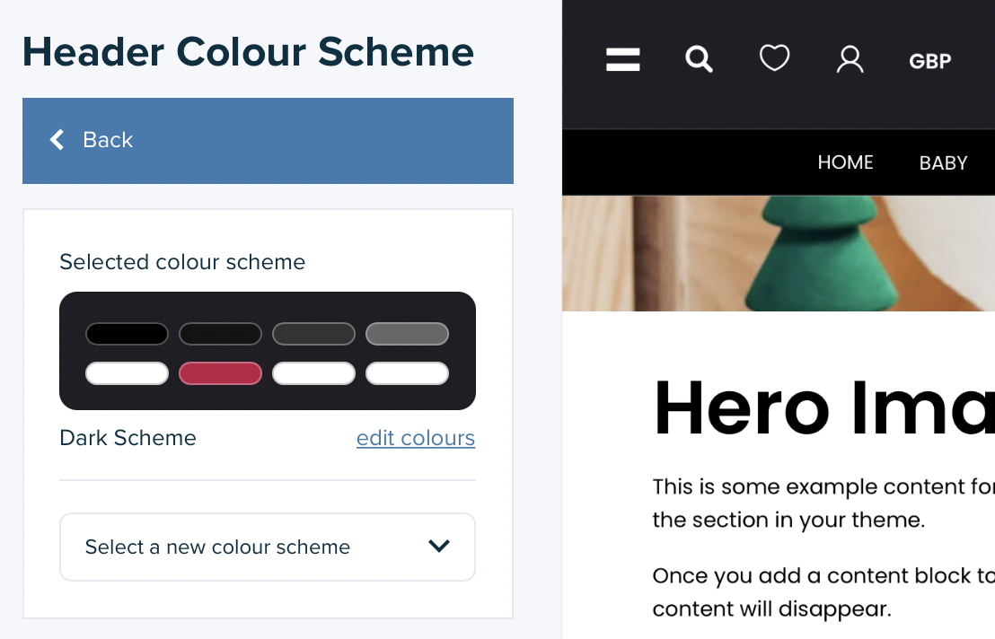Viewport: 995px width, 639px height.
Task: Select the pure black colour swatch
Action: [127, 334]
